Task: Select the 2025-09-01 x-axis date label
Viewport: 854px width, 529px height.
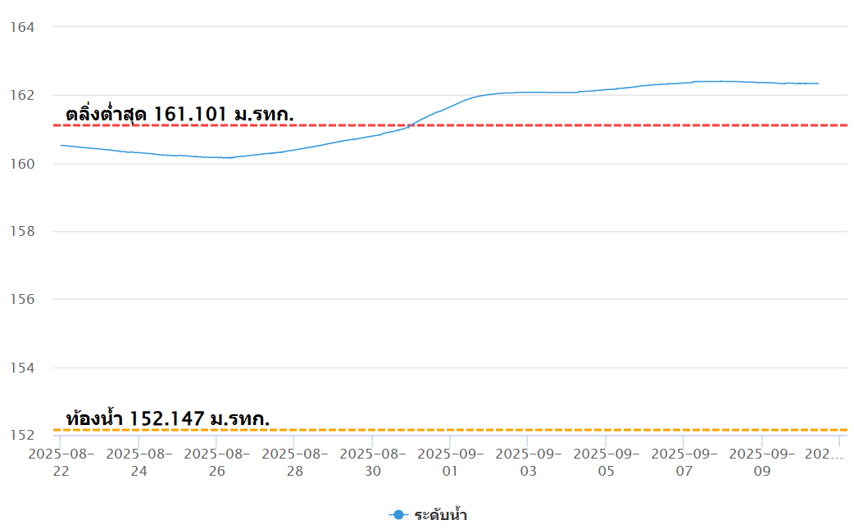Action: (450, 462)
